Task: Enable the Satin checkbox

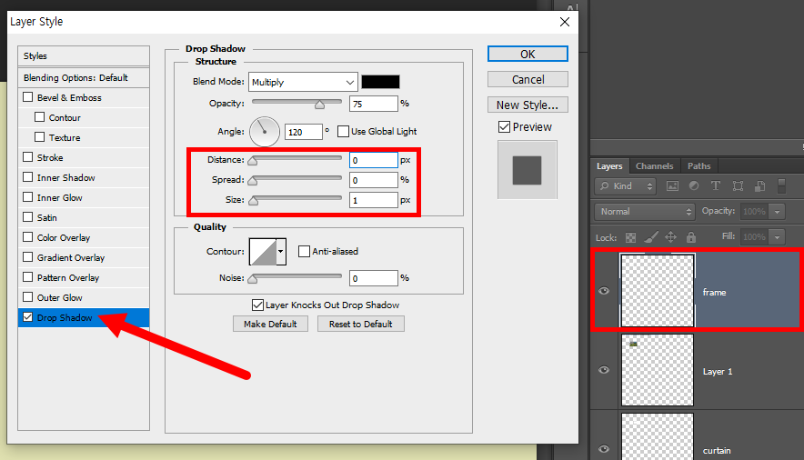Action: (28, 216)
